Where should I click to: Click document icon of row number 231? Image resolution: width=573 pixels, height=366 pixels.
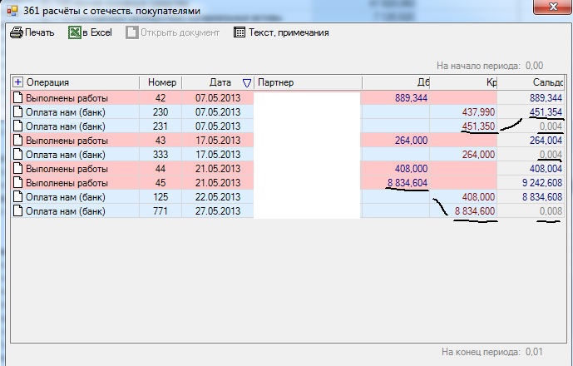pos(18,126)
